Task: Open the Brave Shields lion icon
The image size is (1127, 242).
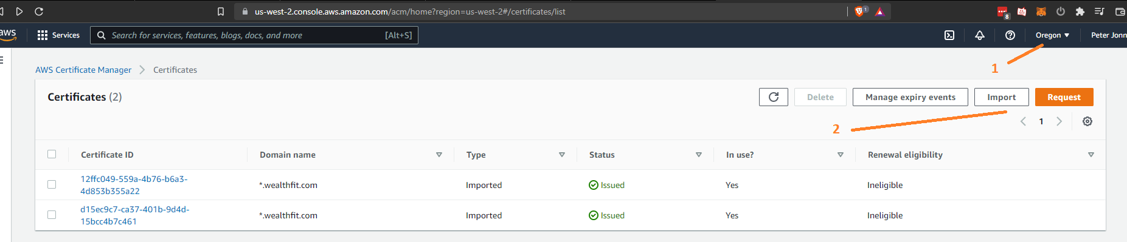Action: point(860,12)
